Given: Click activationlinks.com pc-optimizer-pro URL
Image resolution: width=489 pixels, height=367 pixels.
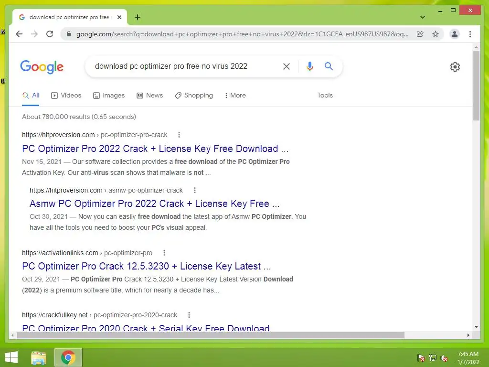Looking at the screenshot, I should click(x=87, y=253).
